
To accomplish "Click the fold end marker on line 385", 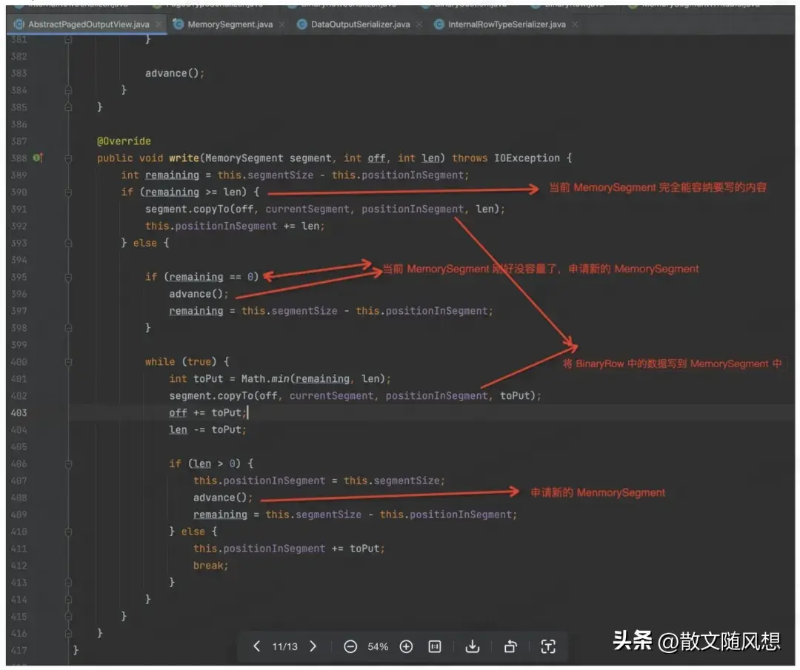I will coord(68,107).
